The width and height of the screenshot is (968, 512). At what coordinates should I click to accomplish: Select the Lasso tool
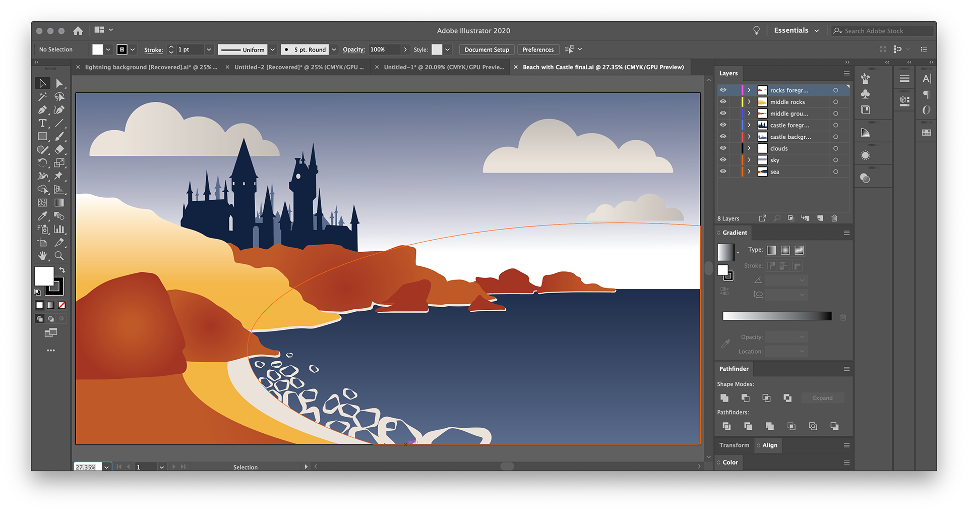pyautogui.click(x=59, y=96)
